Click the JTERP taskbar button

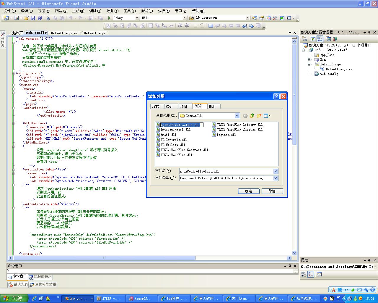110,299
